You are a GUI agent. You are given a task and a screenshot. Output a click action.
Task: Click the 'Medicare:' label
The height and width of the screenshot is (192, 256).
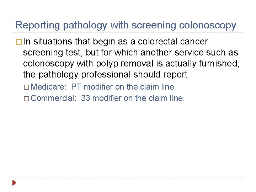pyautogui.click(x=49, y=87)
